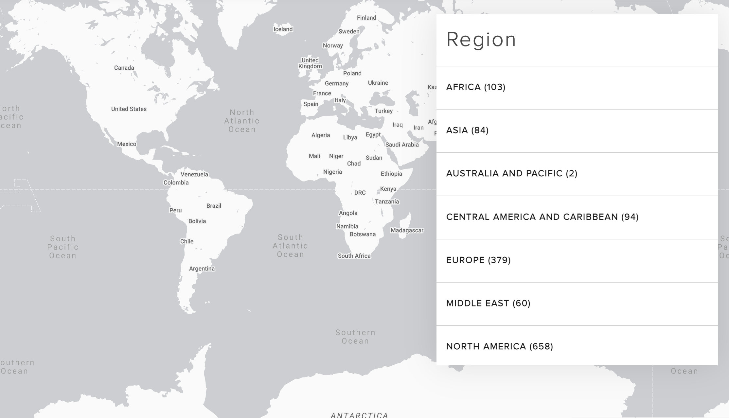Click Mexico on the map
This screenshot has width=729, height=418.
pos(127,144)
